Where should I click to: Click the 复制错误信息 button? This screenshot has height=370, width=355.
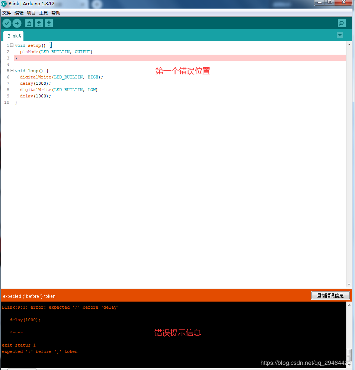330,295
